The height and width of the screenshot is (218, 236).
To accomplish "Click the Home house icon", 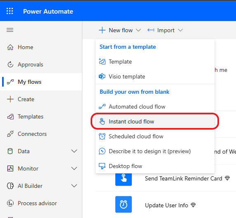I will pos(10,47).
